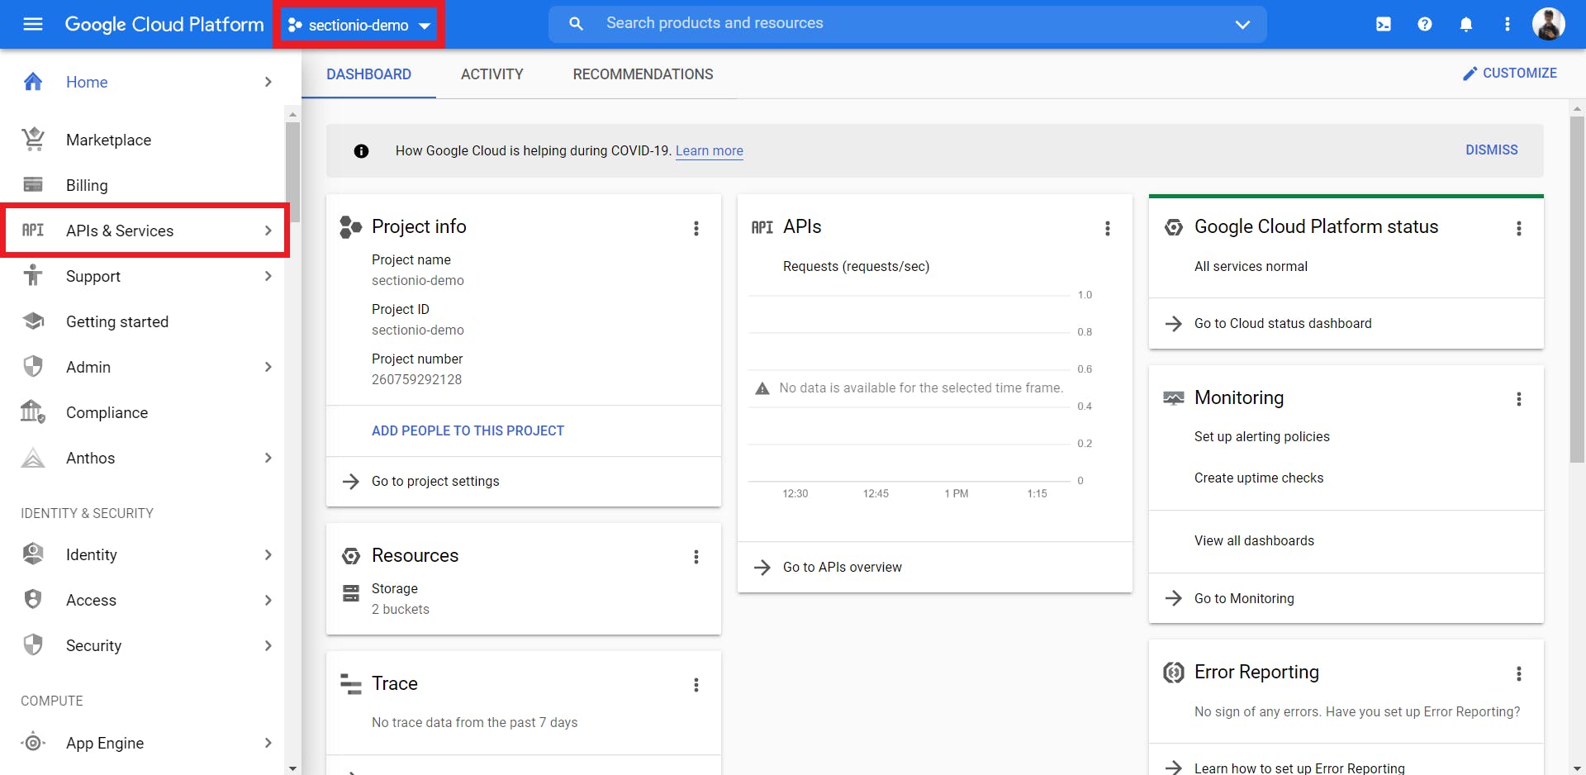Image resolution: width=1586 pixels, height=775 pixels.
Task: Follow the Learn more link
Action: coord(710,150)
